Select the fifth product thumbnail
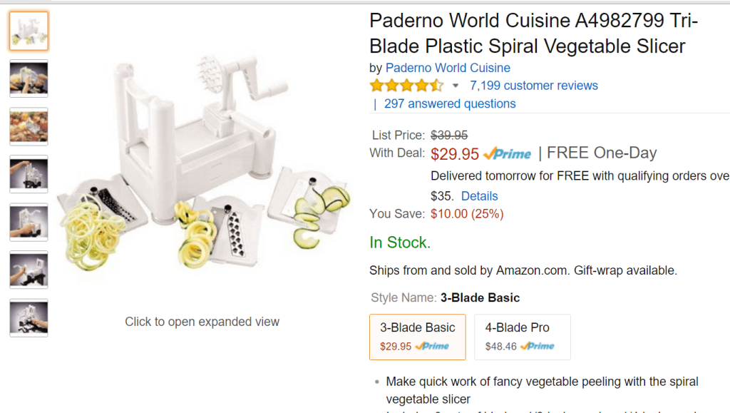730x413 pixels. pos(29,222)
